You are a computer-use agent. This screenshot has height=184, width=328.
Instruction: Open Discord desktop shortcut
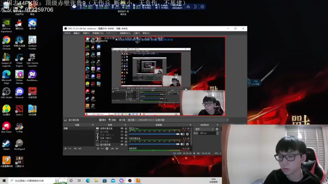[19, 93]
